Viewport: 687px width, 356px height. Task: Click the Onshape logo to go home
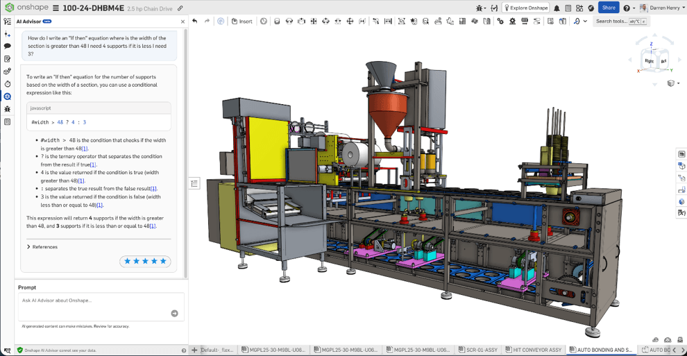click(x=26, y=8)
